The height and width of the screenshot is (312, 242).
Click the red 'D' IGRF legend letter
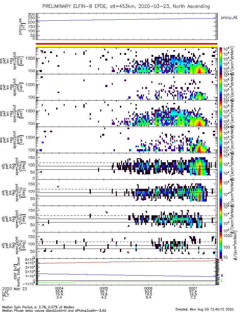(x=222, y=260)
